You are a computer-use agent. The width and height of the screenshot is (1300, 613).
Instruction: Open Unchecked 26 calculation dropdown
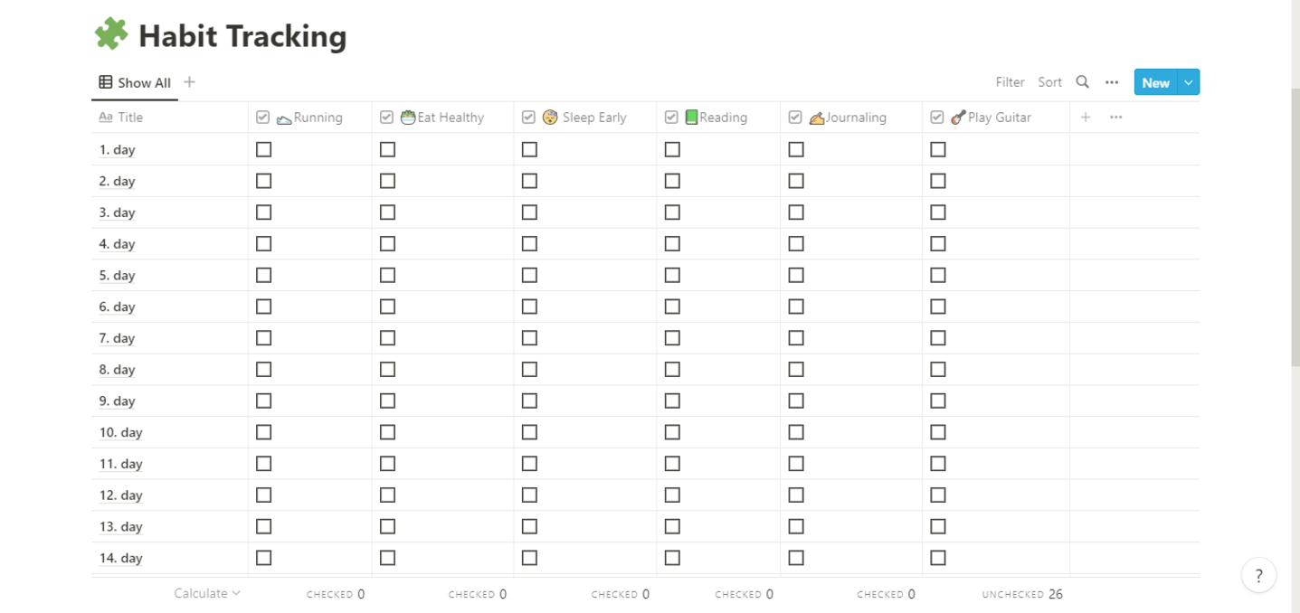(x=1022, y=594)
